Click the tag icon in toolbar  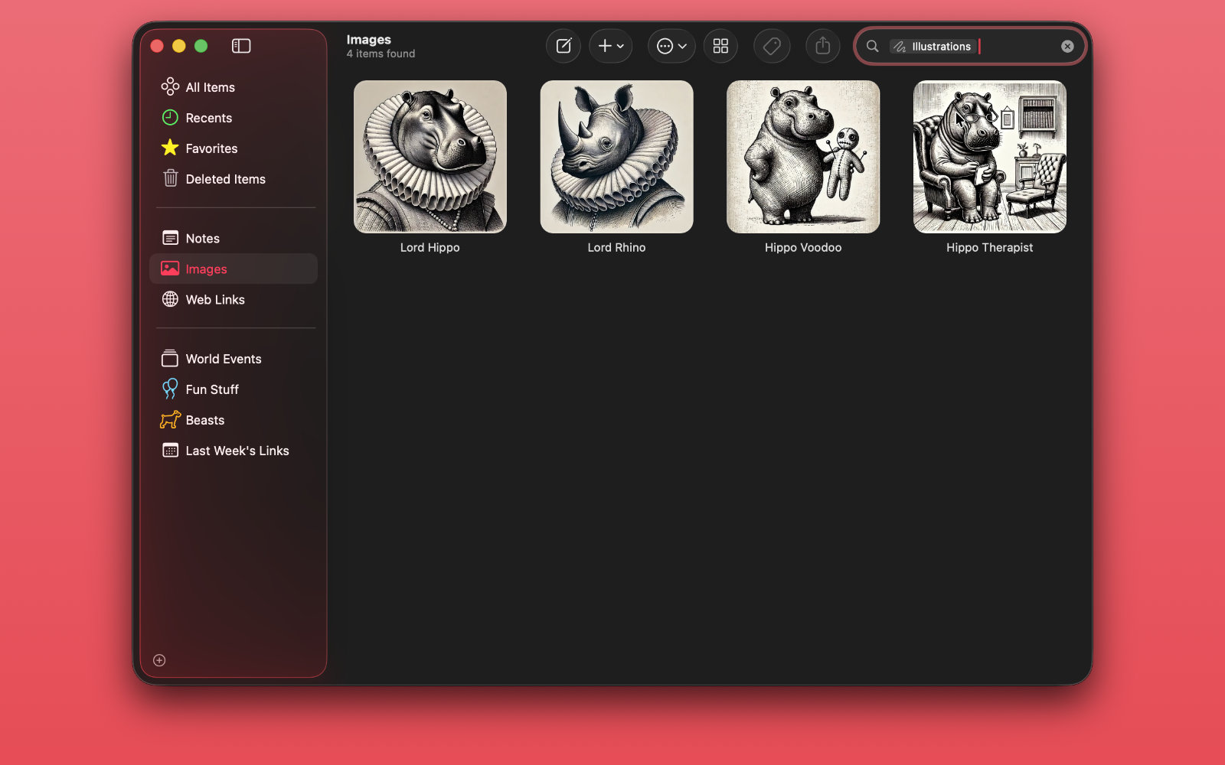click(772, 46)
